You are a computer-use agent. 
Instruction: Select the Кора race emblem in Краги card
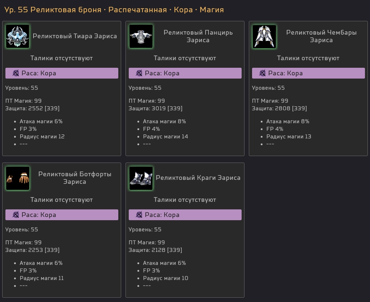pyautogui.click(x=139, y=215)
